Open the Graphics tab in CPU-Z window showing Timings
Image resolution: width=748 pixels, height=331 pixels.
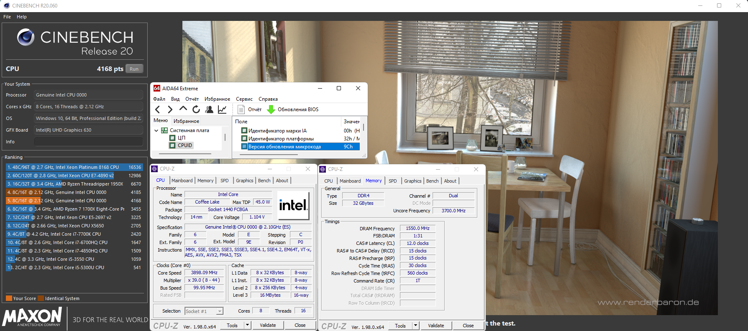(x=412, y=181)
